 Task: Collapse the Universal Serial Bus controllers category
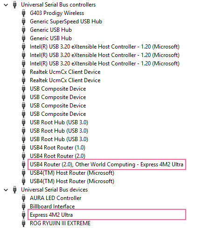(6, 5)
